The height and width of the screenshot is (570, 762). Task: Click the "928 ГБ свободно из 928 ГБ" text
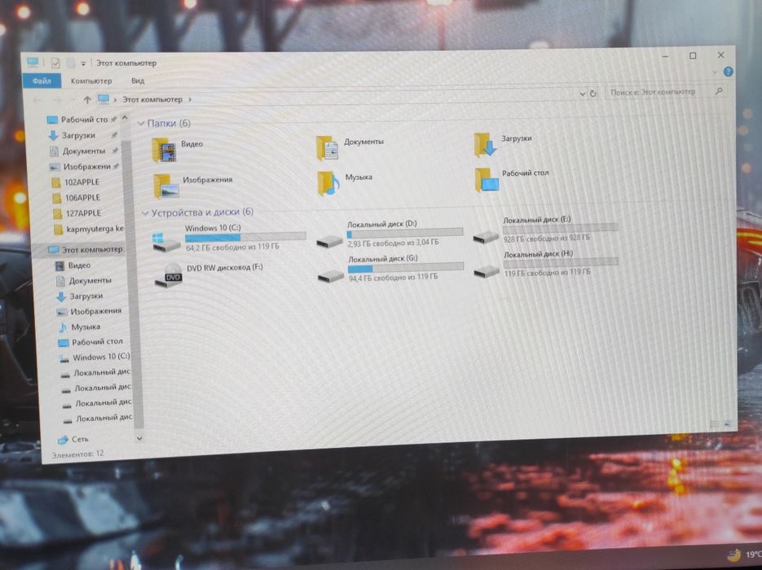click(x=546, y=239)
